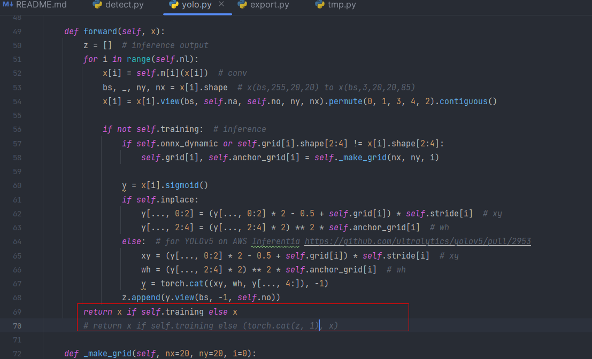Screen dimensions: 592x359
Task: Click the 'return' keyword on line 69
Action: click(98, 312)
